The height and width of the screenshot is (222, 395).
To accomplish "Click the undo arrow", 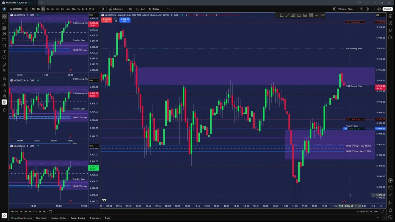I will [x=168, y=9].
